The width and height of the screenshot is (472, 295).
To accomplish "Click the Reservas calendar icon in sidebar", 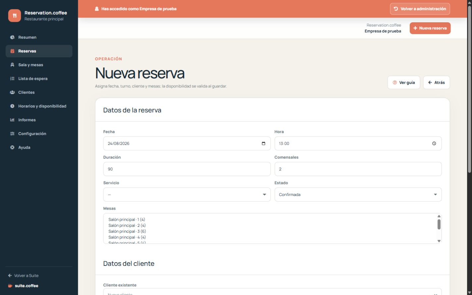I will click(x=12, y=51).
